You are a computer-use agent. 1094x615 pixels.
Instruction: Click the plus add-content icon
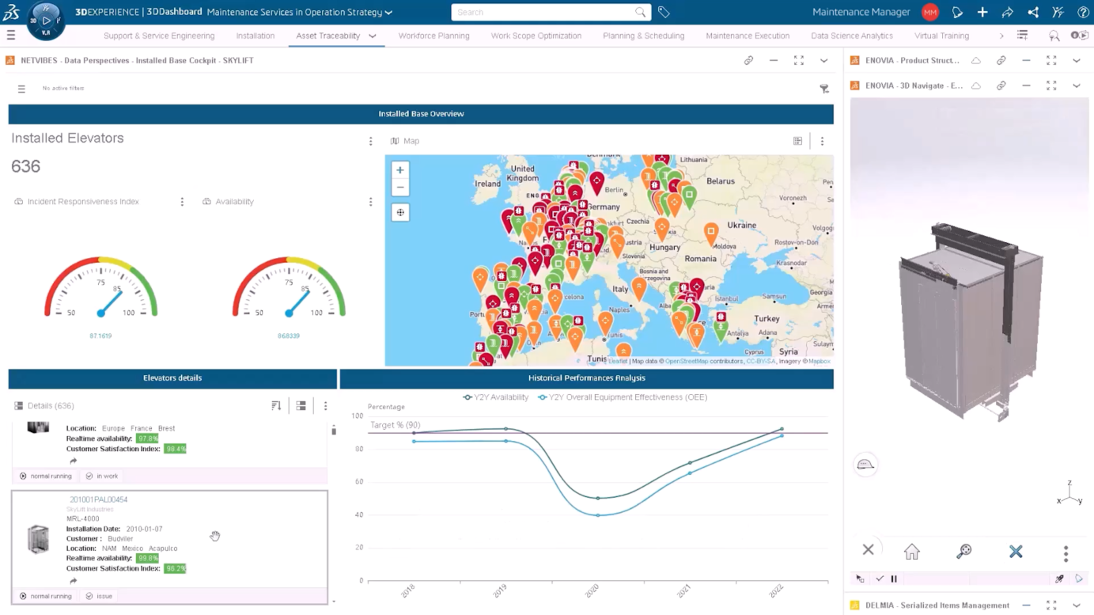coord(982,13)
